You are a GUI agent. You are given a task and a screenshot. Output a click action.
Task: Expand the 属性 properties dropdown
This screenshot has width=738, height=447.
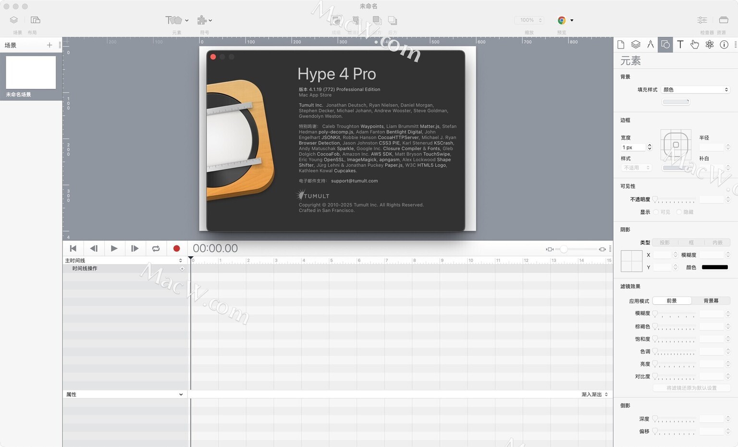(x=125, y=395)
